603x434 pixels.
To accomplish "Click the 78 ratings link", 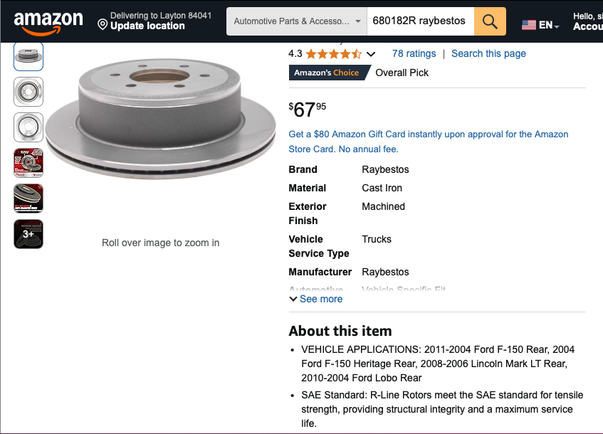I will pyautogui.click(x=414, y=53).
